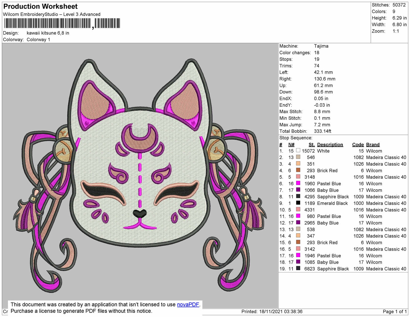Click the Colorway 1 value

point(38,39)
